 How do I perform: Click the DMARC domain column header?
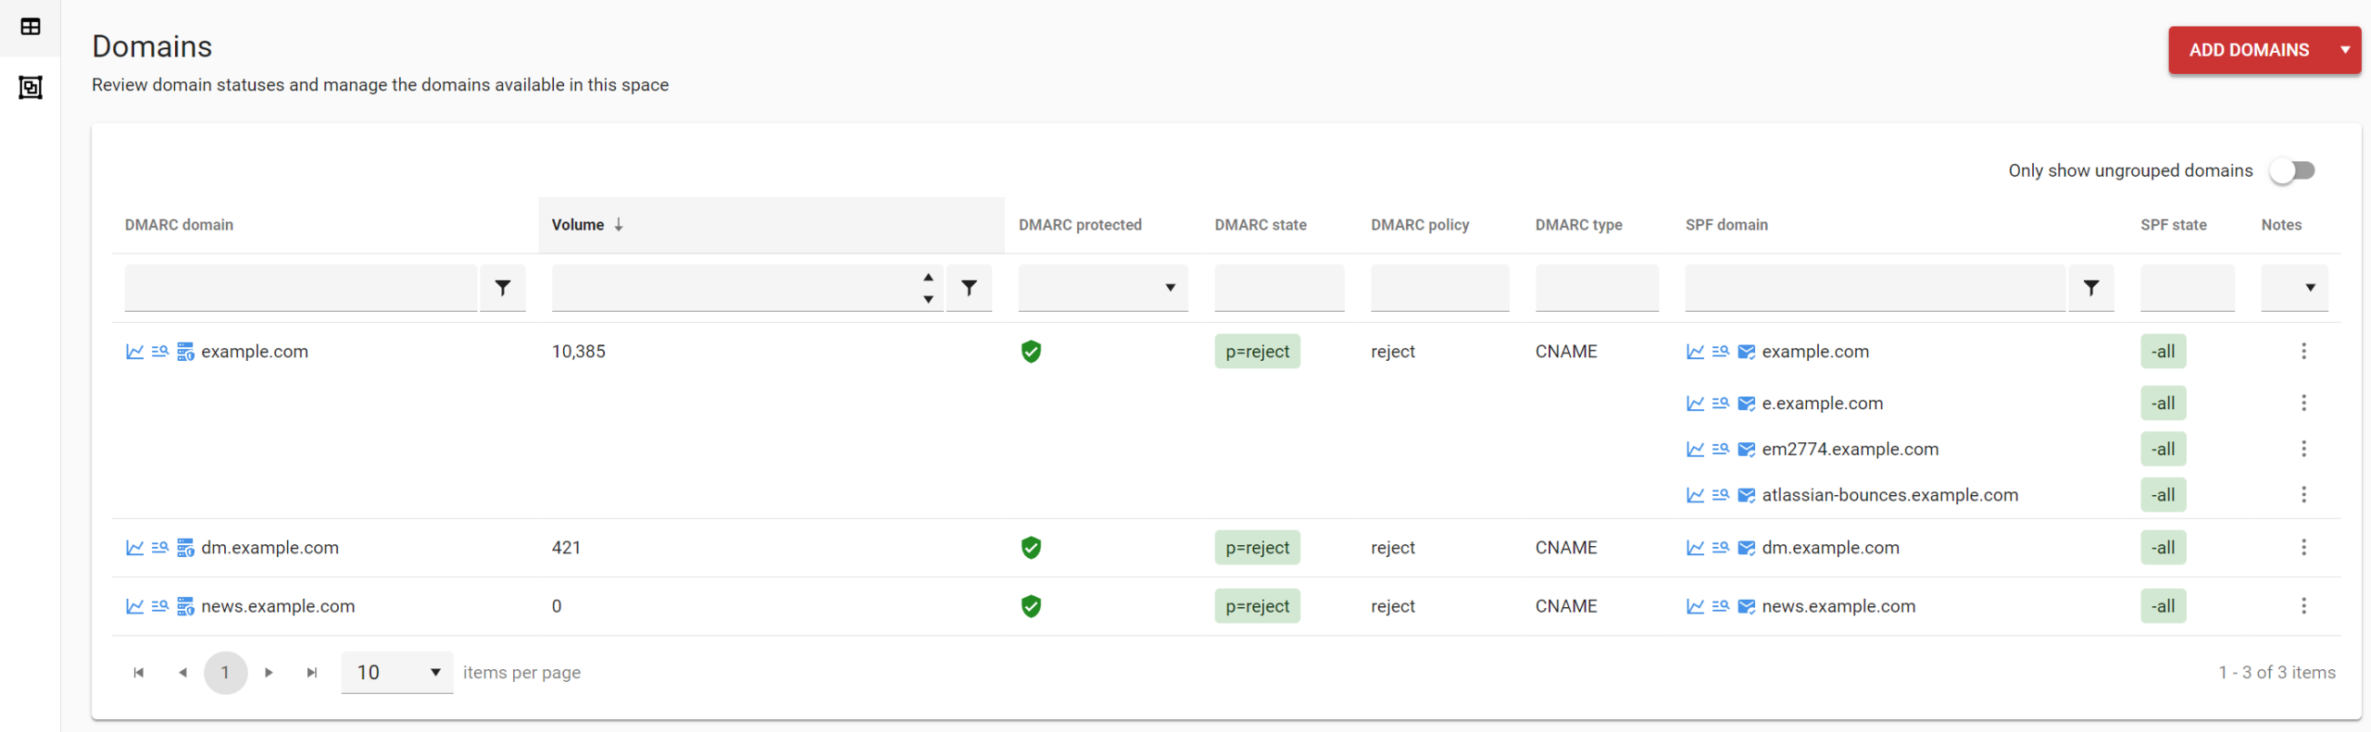[179, 225]
